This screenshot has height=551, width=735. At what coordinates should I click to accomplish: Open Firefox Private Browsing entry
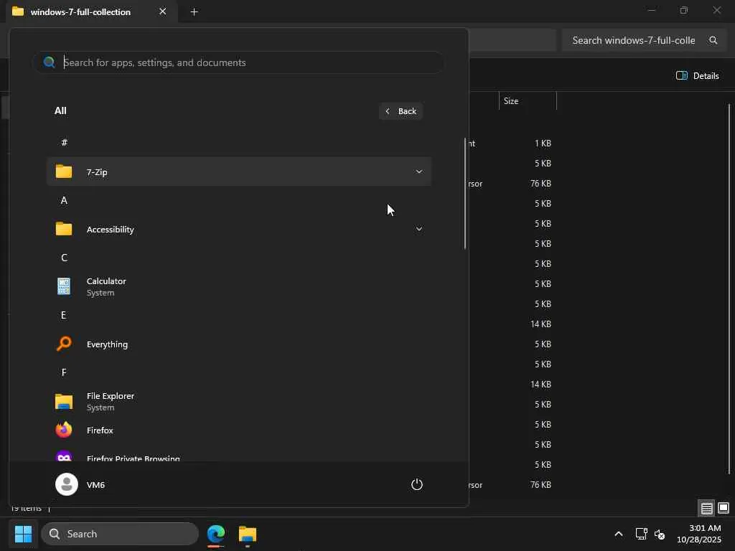(x=238, y=457)
